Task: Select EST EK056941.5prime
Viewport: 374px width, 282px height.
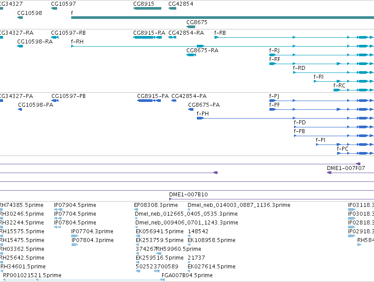Action: pyautogui.click(x=160, y=231)
